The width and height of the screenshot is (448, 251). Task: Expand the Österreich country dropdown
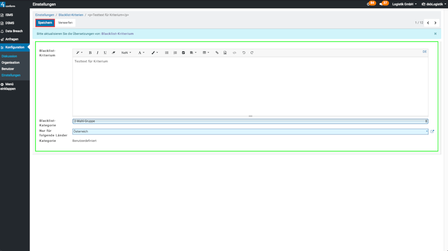click(x=250, y=131)
